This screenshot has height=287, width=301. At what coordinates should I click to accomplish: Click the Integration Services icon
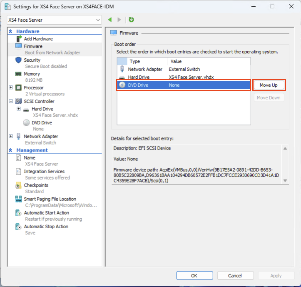18,171
